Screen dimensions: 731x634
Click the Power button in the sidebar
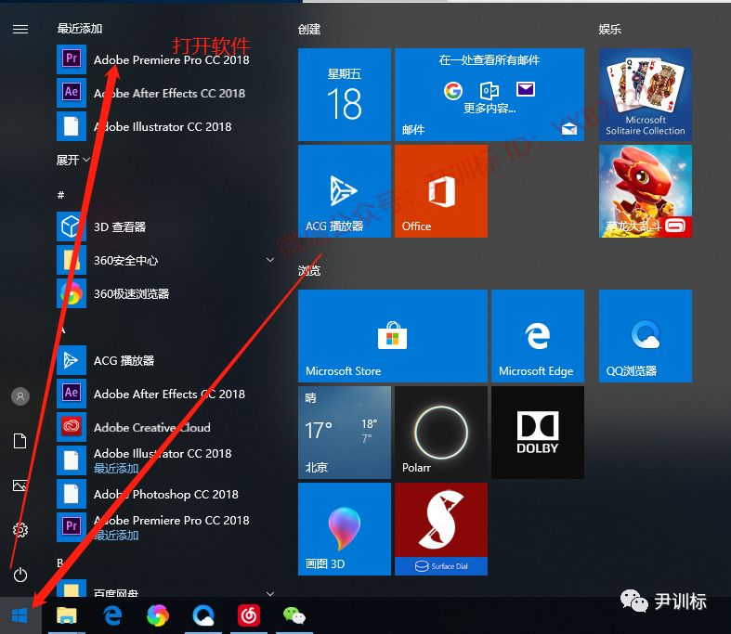click(20, 575)
